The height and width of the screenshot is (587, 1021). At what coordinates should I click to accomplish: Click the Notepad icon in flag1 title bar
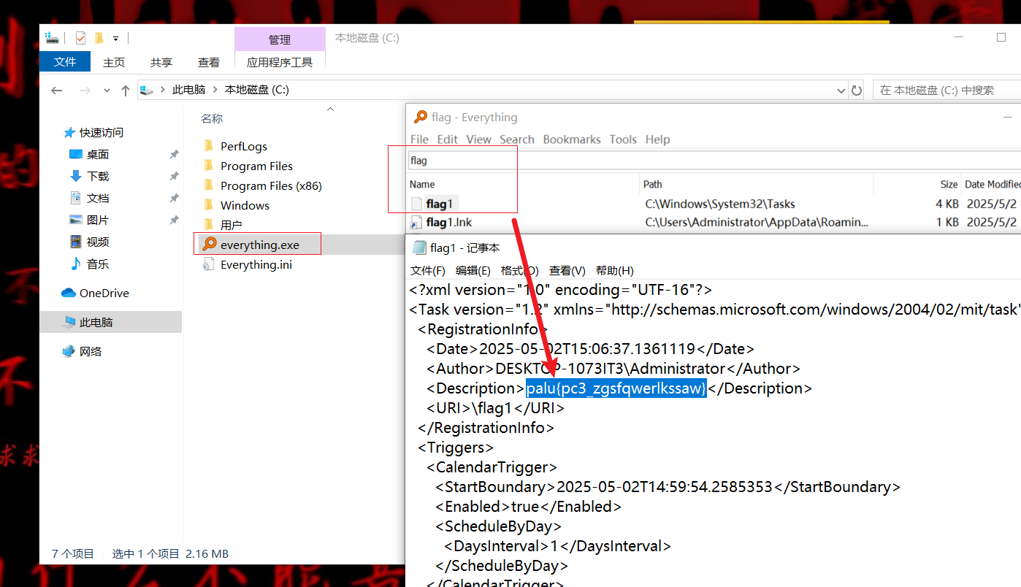tap(419, 248)
